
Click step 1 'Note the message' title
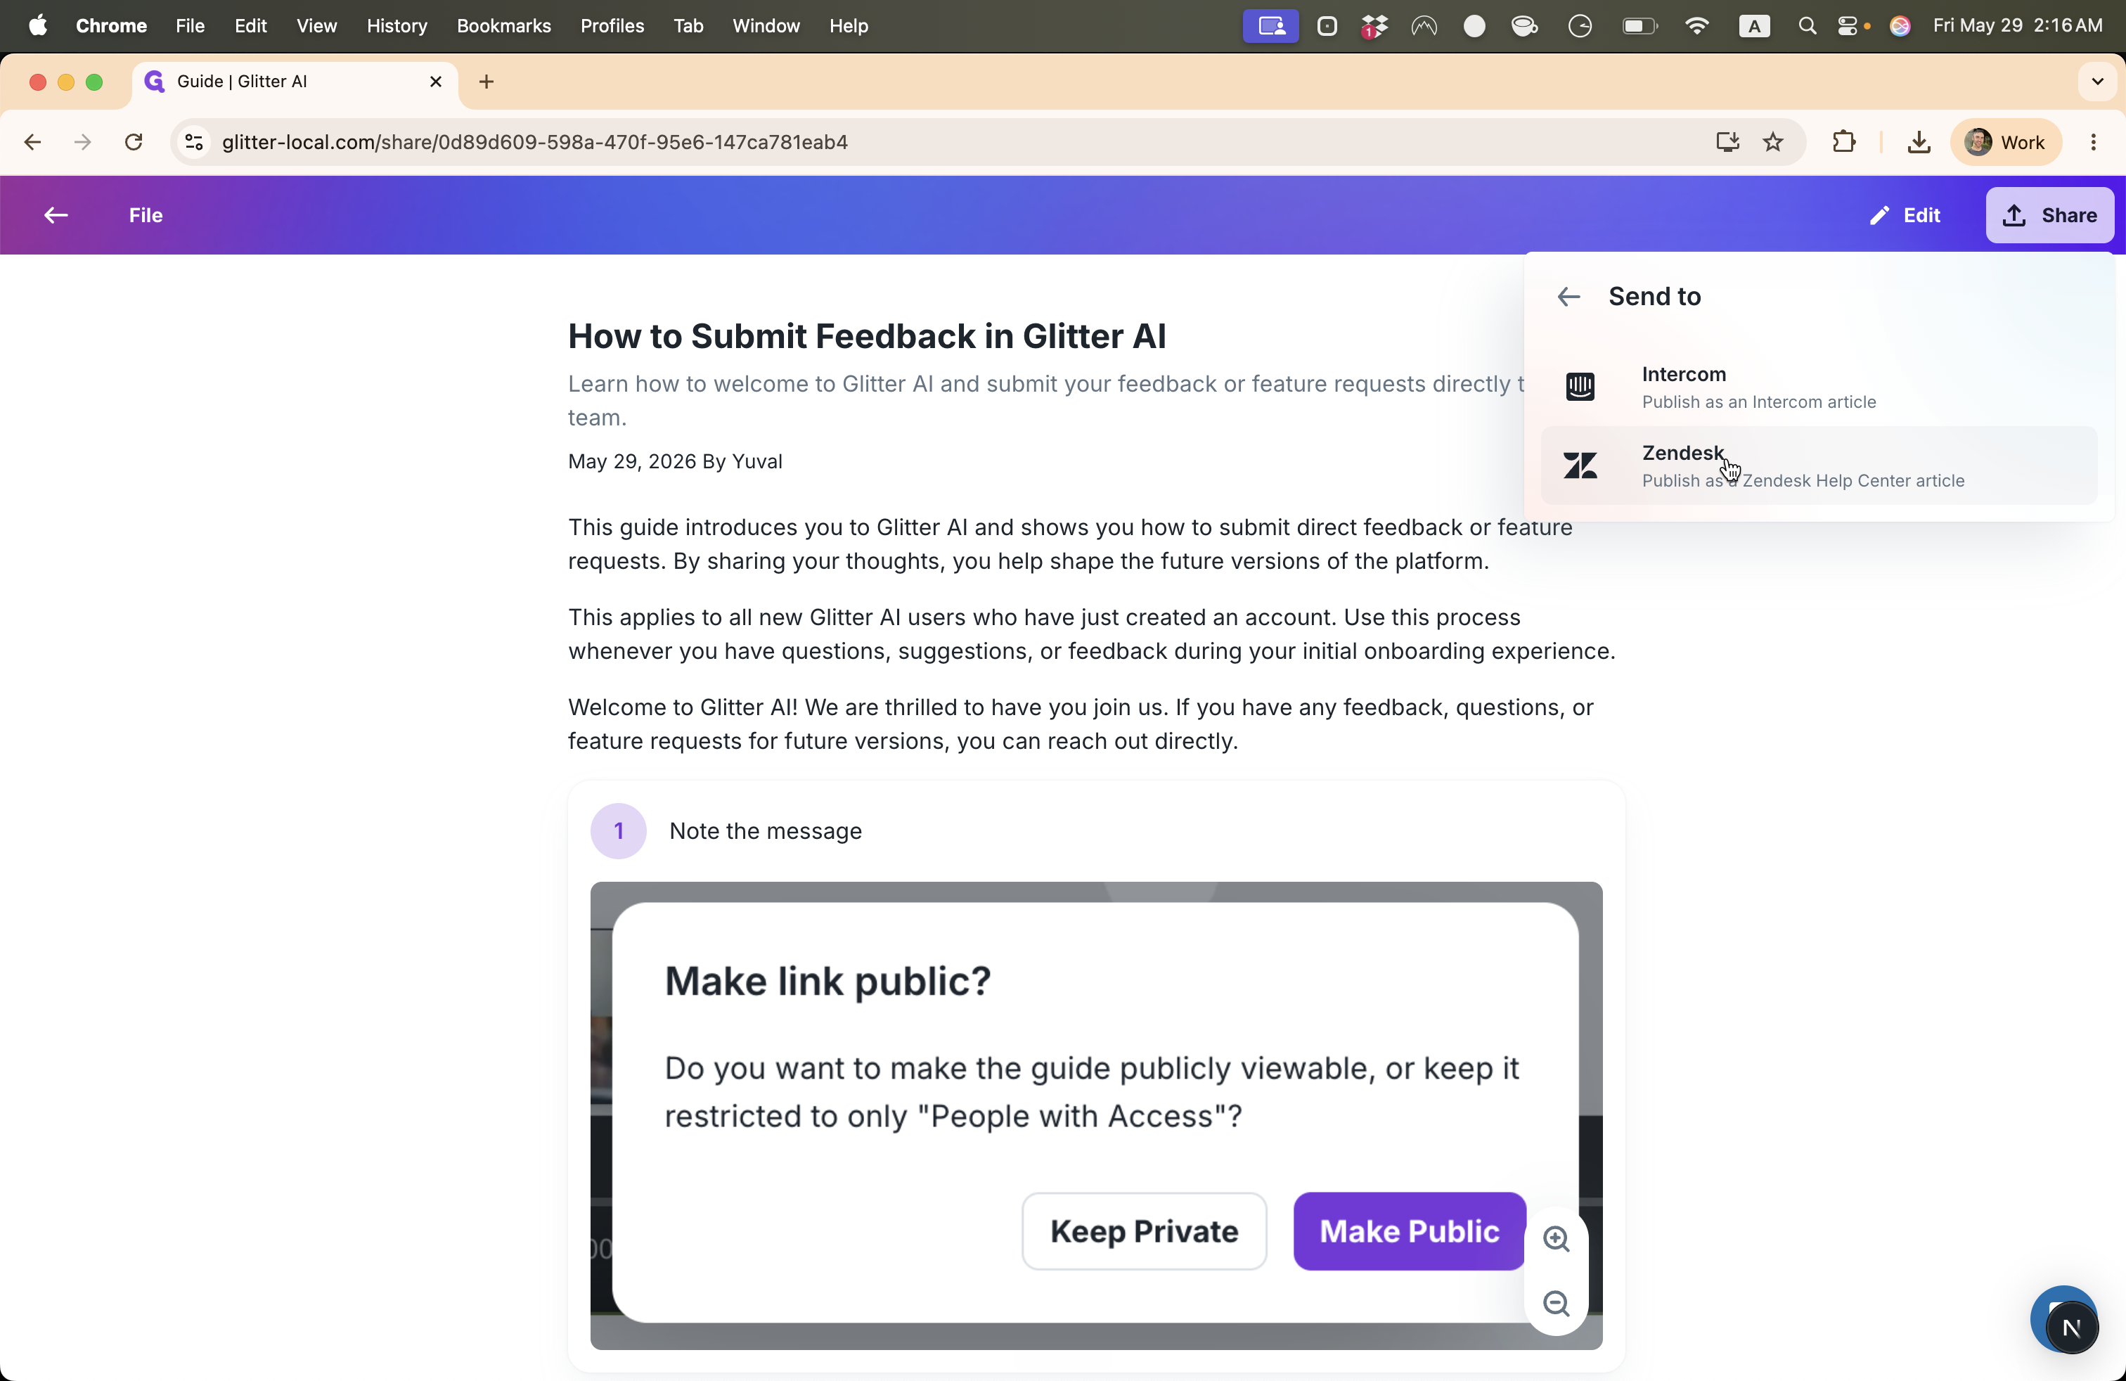(766, 832)
